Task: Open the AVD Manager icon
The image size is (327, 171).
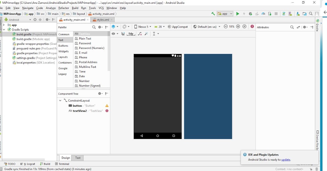Action: coord(290,14)
